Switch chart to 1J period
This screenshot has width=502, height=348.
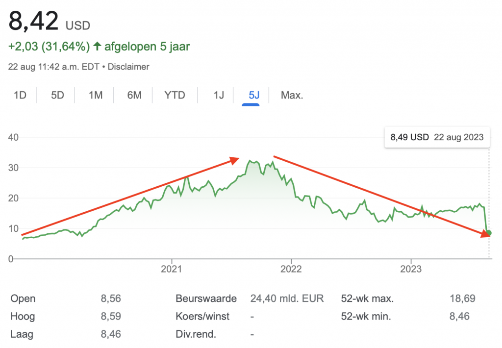click(219, 95)
